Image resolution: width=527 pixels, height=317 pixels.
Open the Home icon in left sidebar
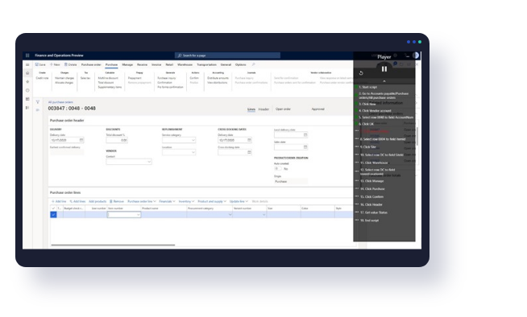coord(27,73)
